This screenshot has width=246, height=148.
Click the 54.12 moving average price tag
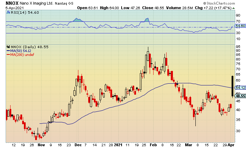click(x=240, y=88)
